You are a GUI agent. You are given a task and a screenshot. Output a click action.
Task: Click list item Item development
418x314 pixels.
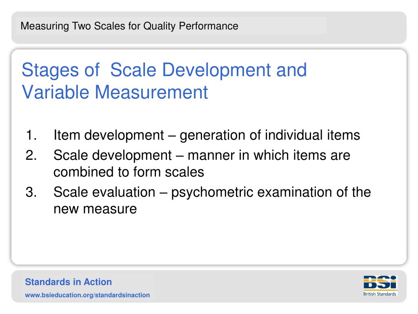[207, 135]
